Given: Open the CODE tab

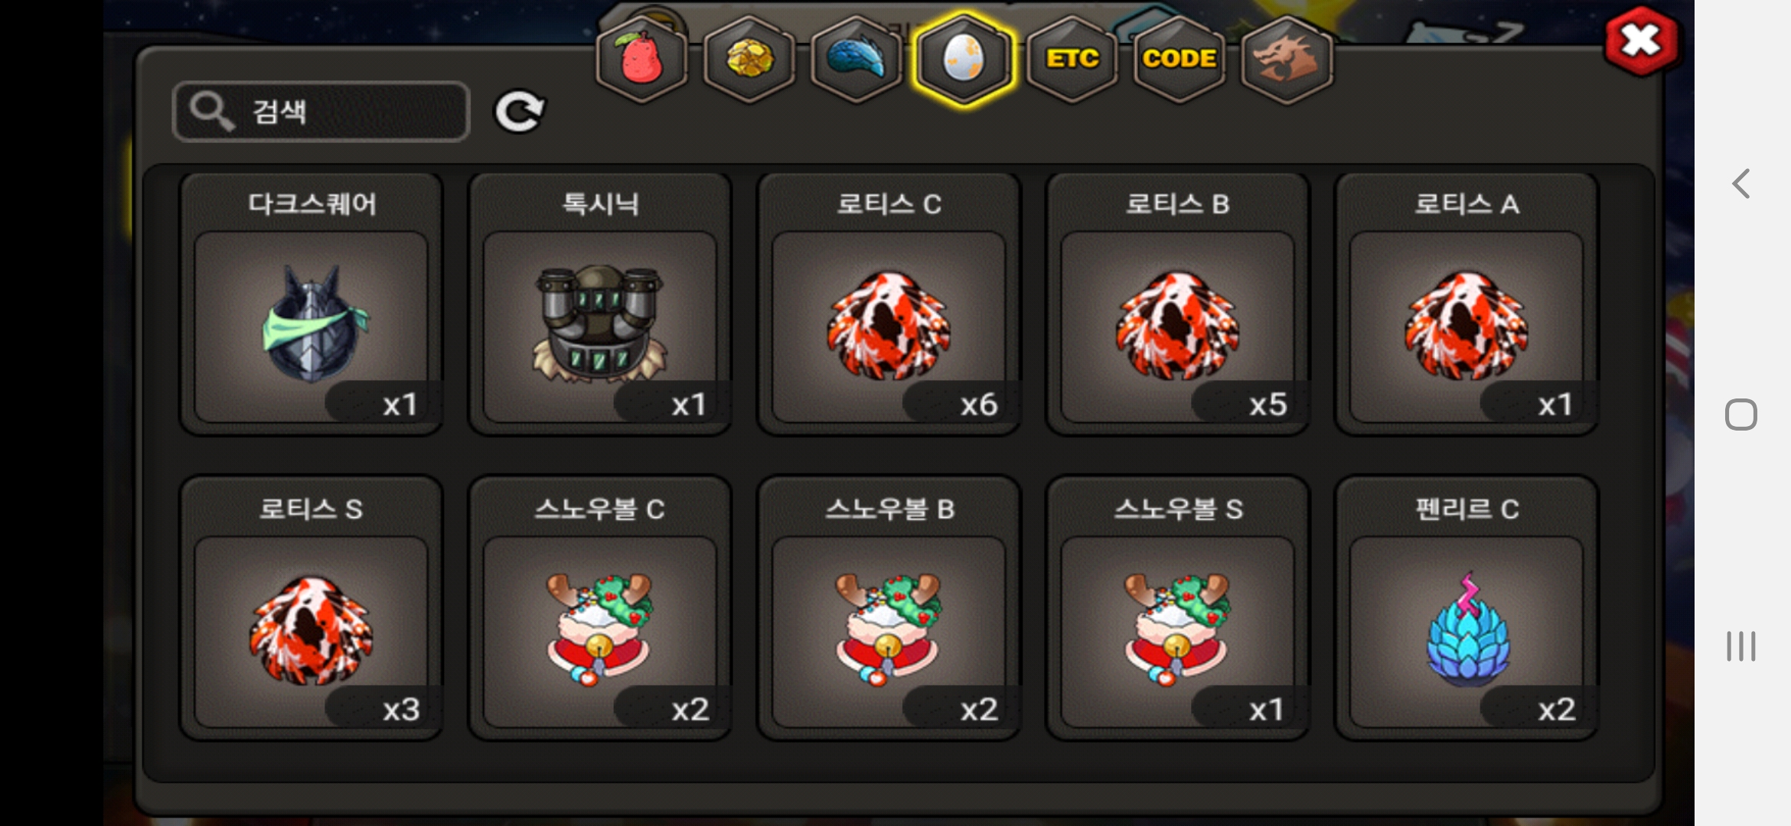Looking at the screenshot, I should (x=1179, y=59).
